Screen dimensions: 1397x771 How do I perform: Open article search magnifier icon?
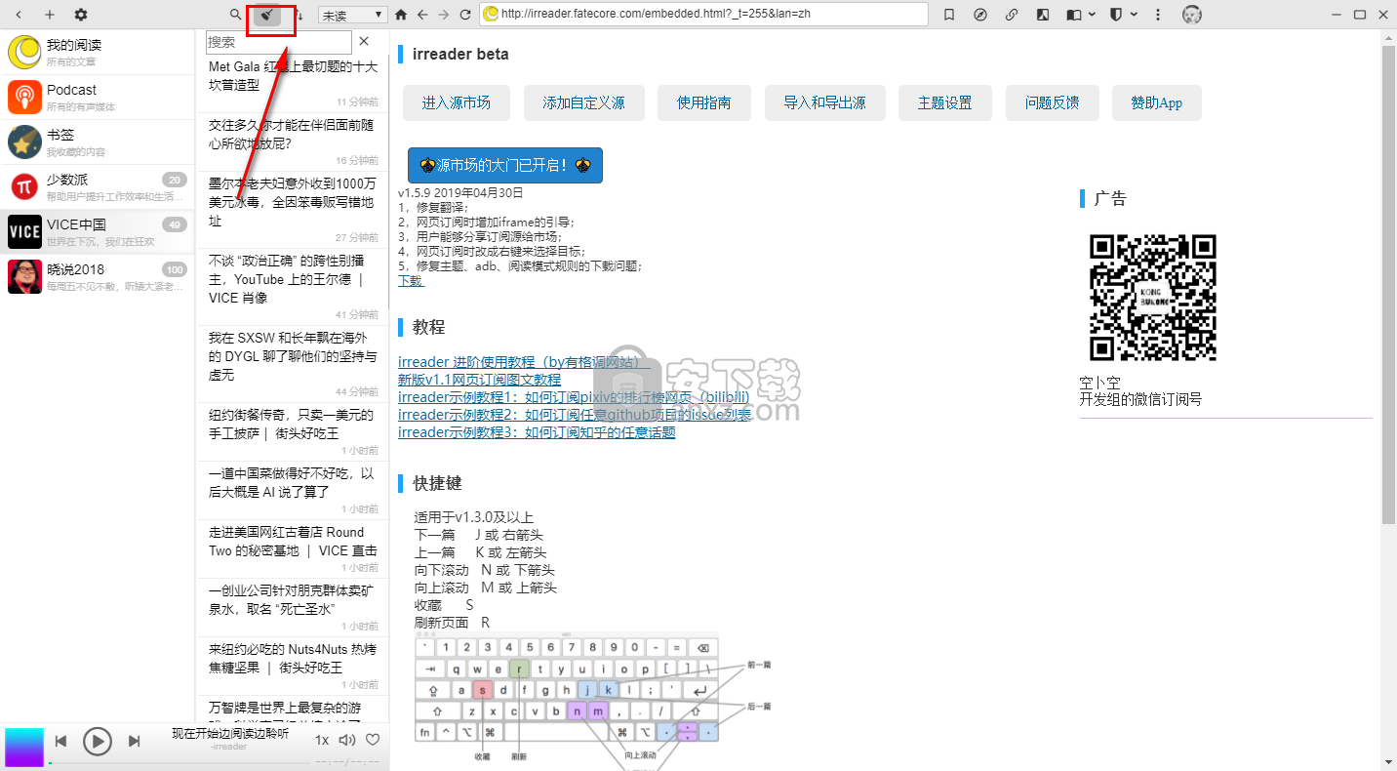(235, 15)
